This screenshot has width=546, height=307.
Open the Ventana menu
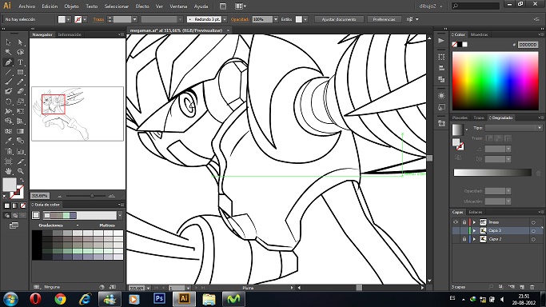pos(178,6)
